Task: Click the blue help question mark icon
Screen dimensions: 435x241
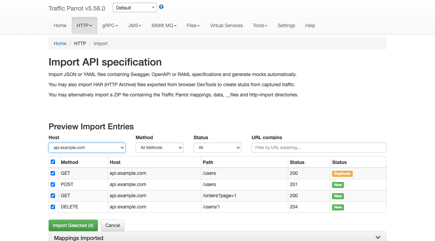Action: 161,7
